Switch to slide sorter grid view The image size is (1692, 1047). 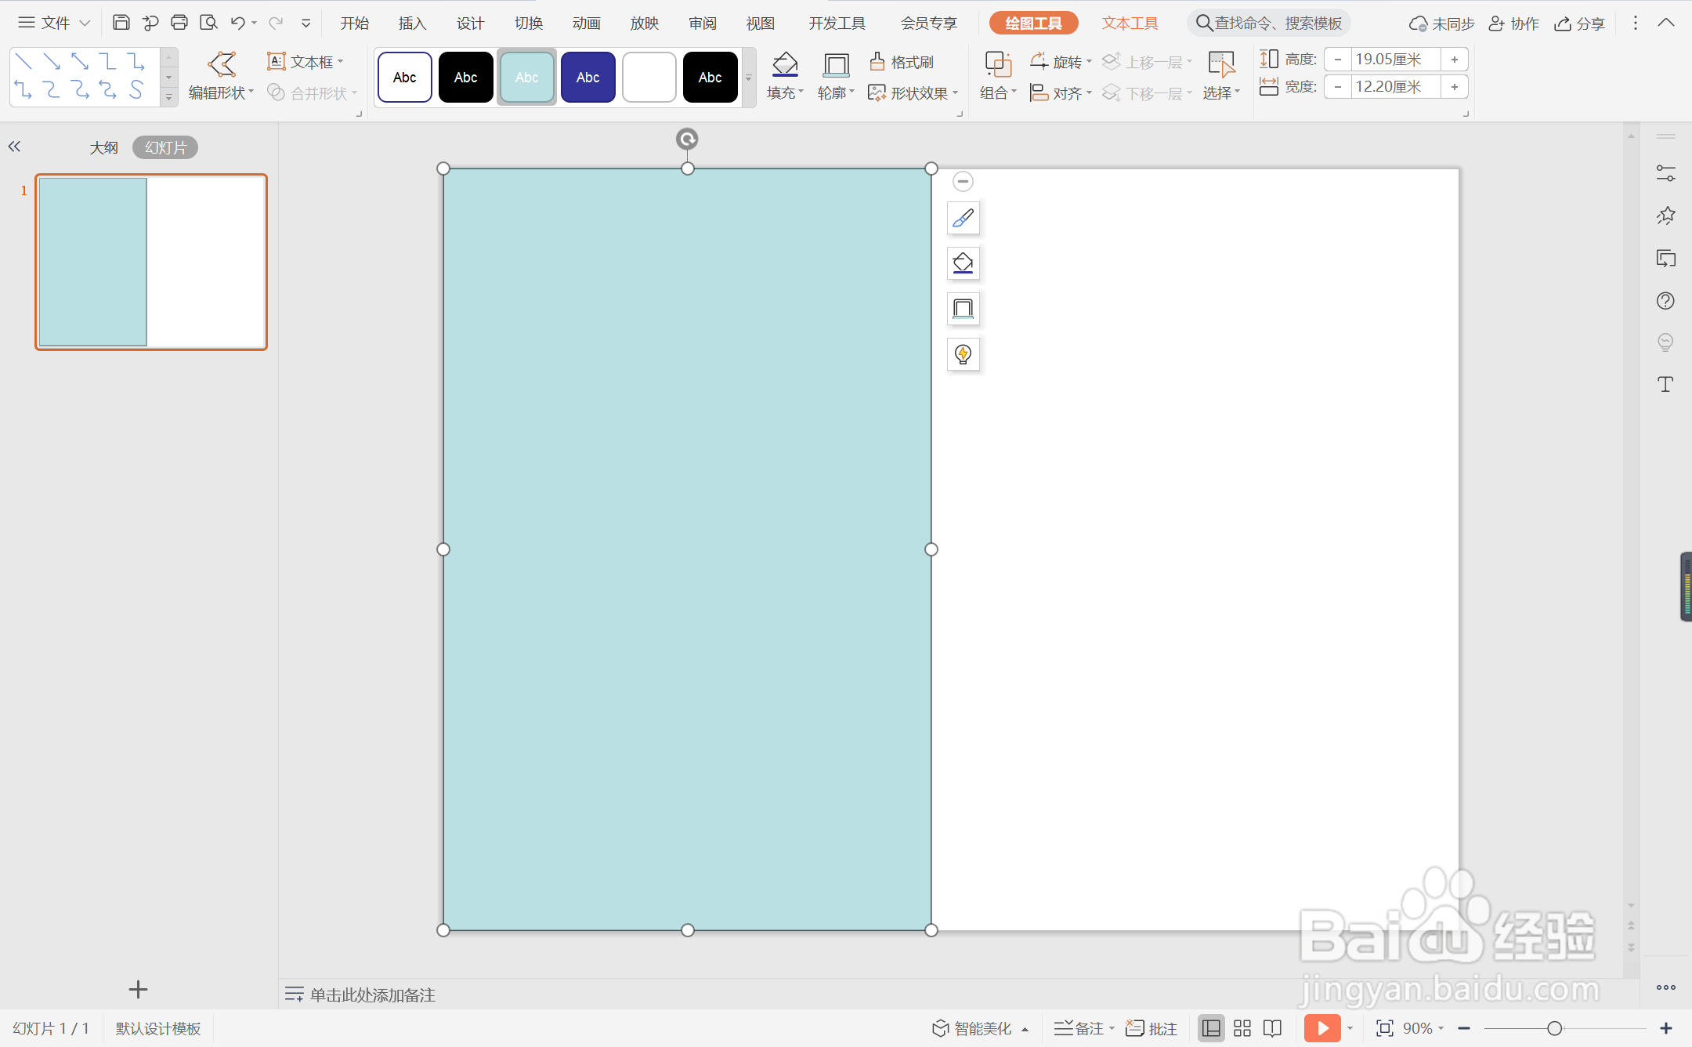pos(1242,1028)
